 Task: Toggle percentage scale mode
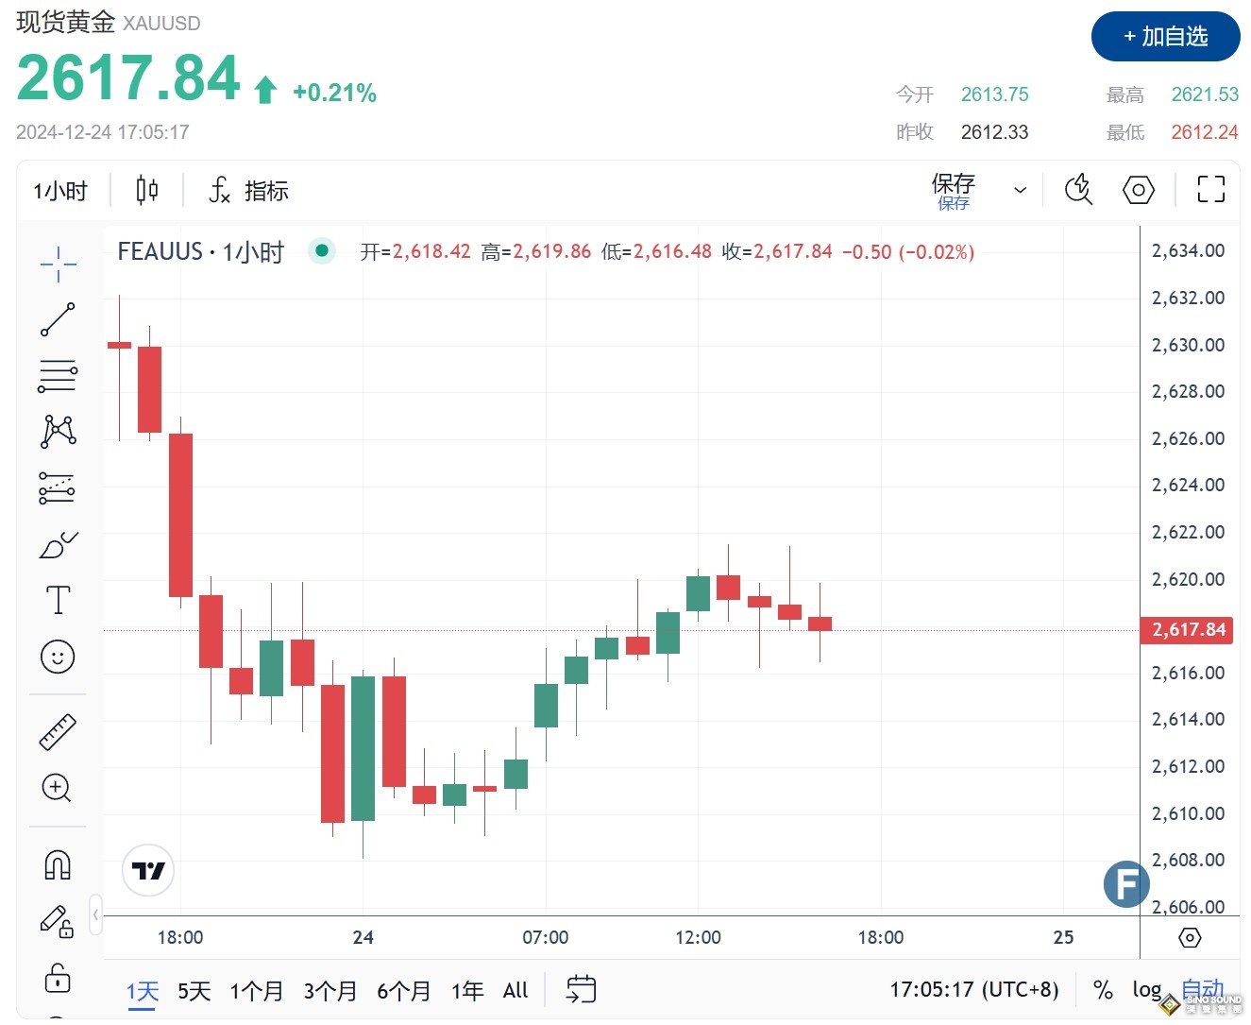(1102, 989)
